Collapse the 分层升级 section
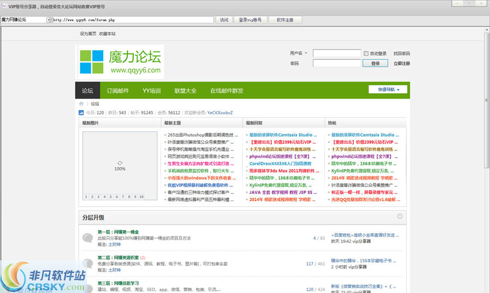The height and width of the screenshot is (293, 490). 400,216
